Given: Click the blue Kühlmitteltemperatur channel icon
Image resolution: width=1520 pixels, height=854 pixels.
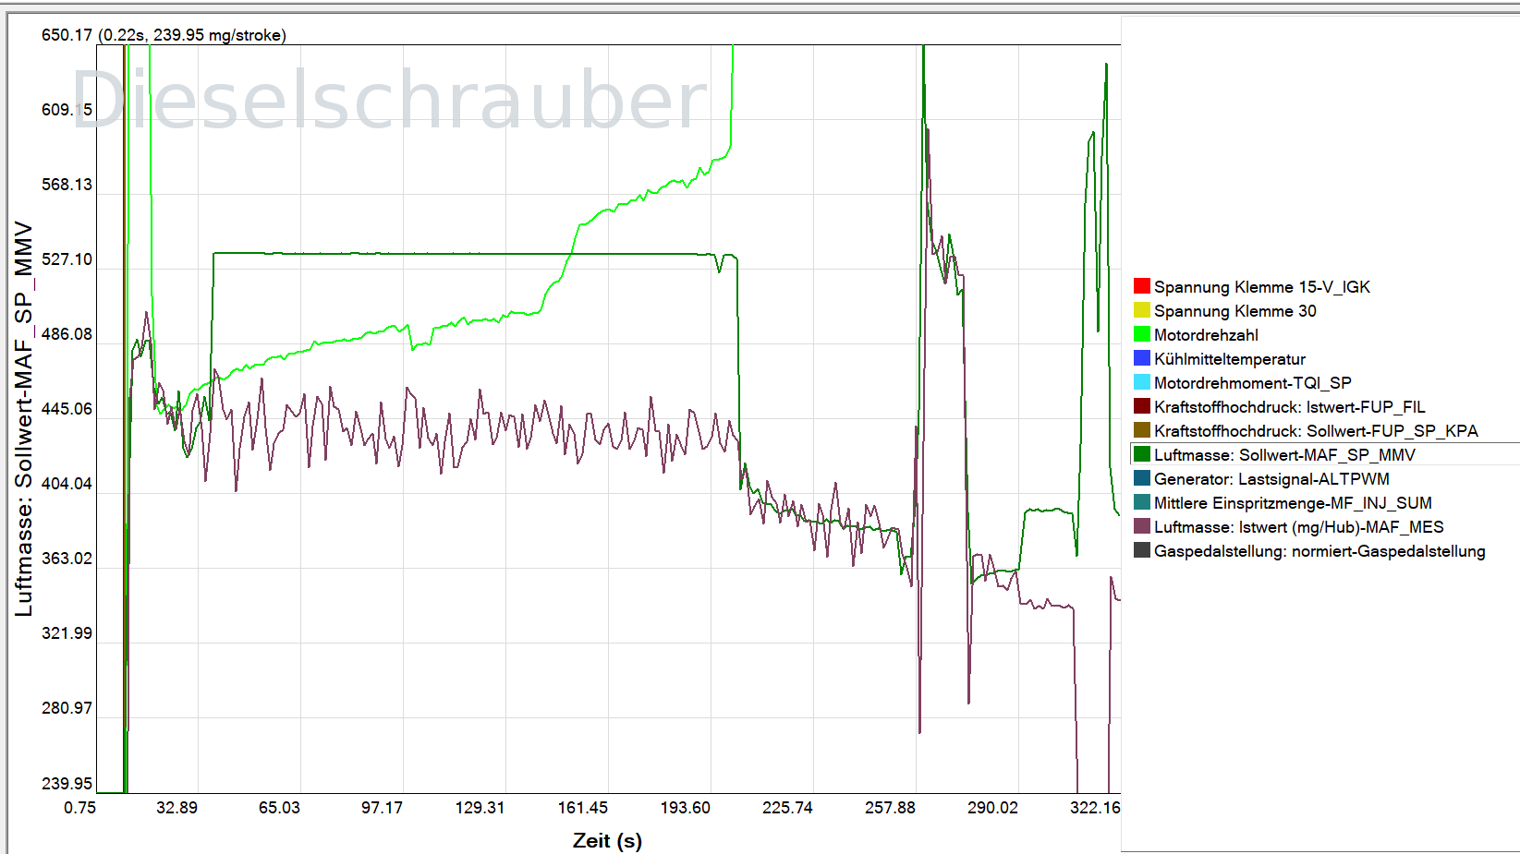Looking at the screenshot, I should tap(1141, 359).
